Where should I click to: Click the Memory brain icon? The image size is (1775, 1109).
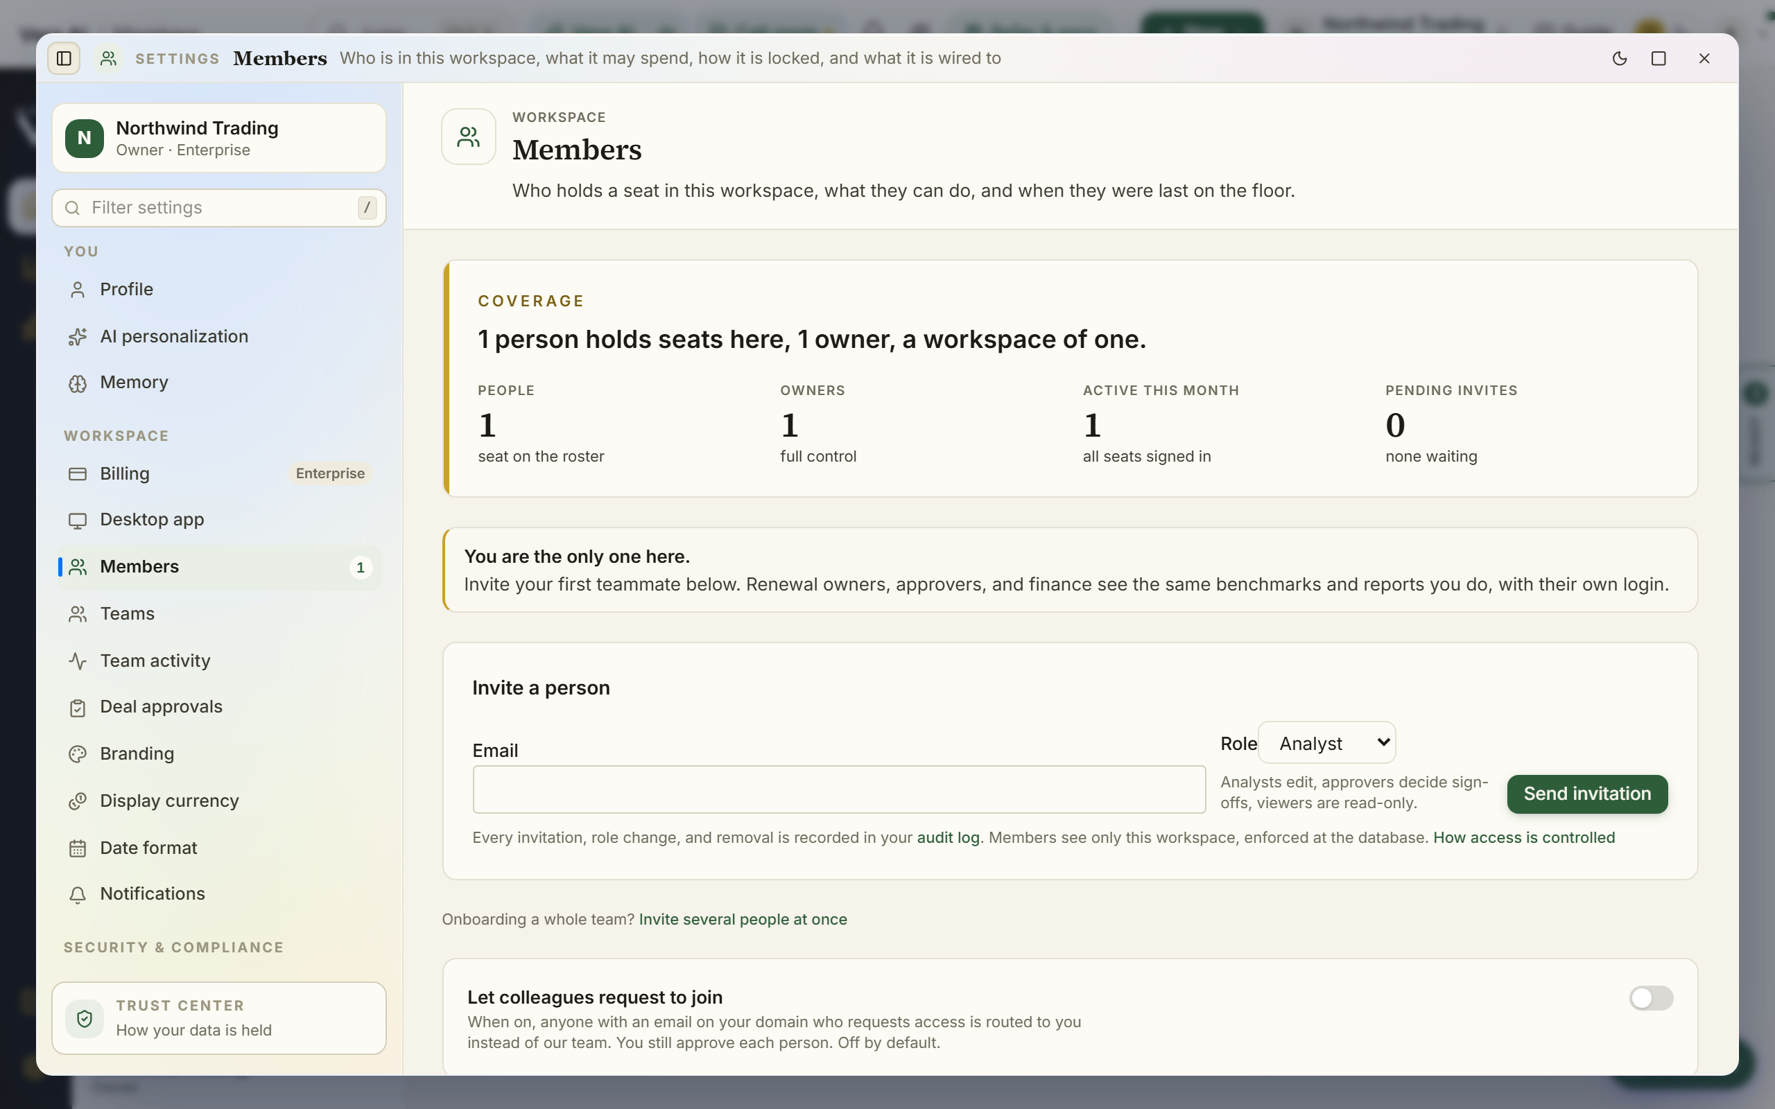tap(78, 383)
